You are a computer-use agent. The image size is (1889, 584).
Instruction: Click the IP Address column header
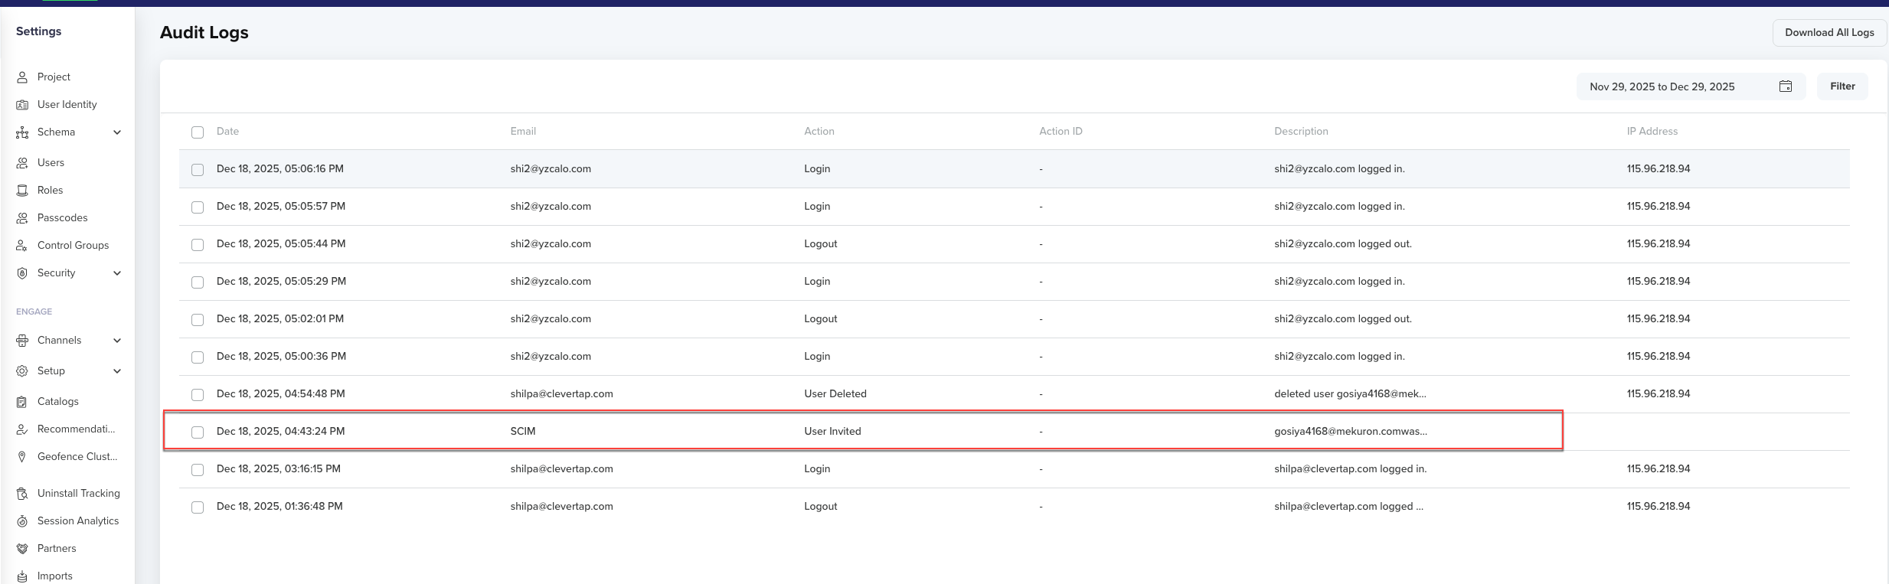click(1652, 132)
